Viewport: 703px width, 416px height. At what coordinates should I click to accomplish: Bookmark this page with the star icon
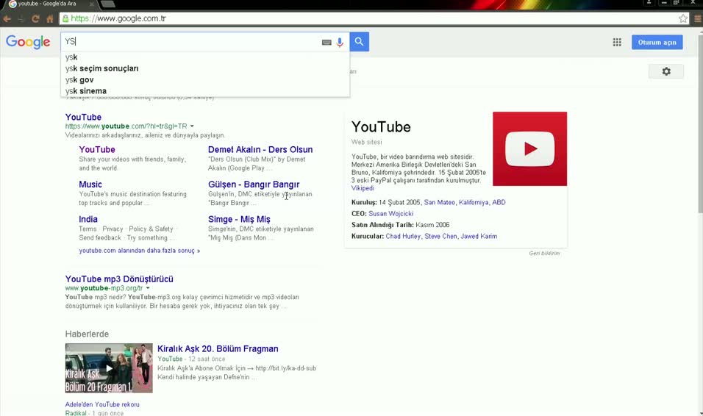coord(683,18)
